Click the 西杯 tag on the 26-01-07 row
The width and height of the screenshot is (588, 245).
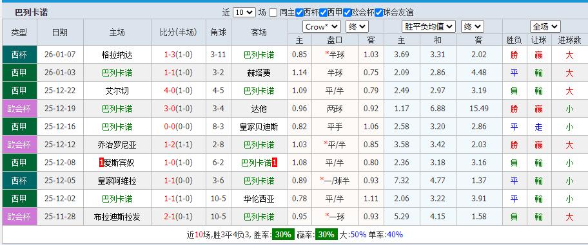point(19,55)
